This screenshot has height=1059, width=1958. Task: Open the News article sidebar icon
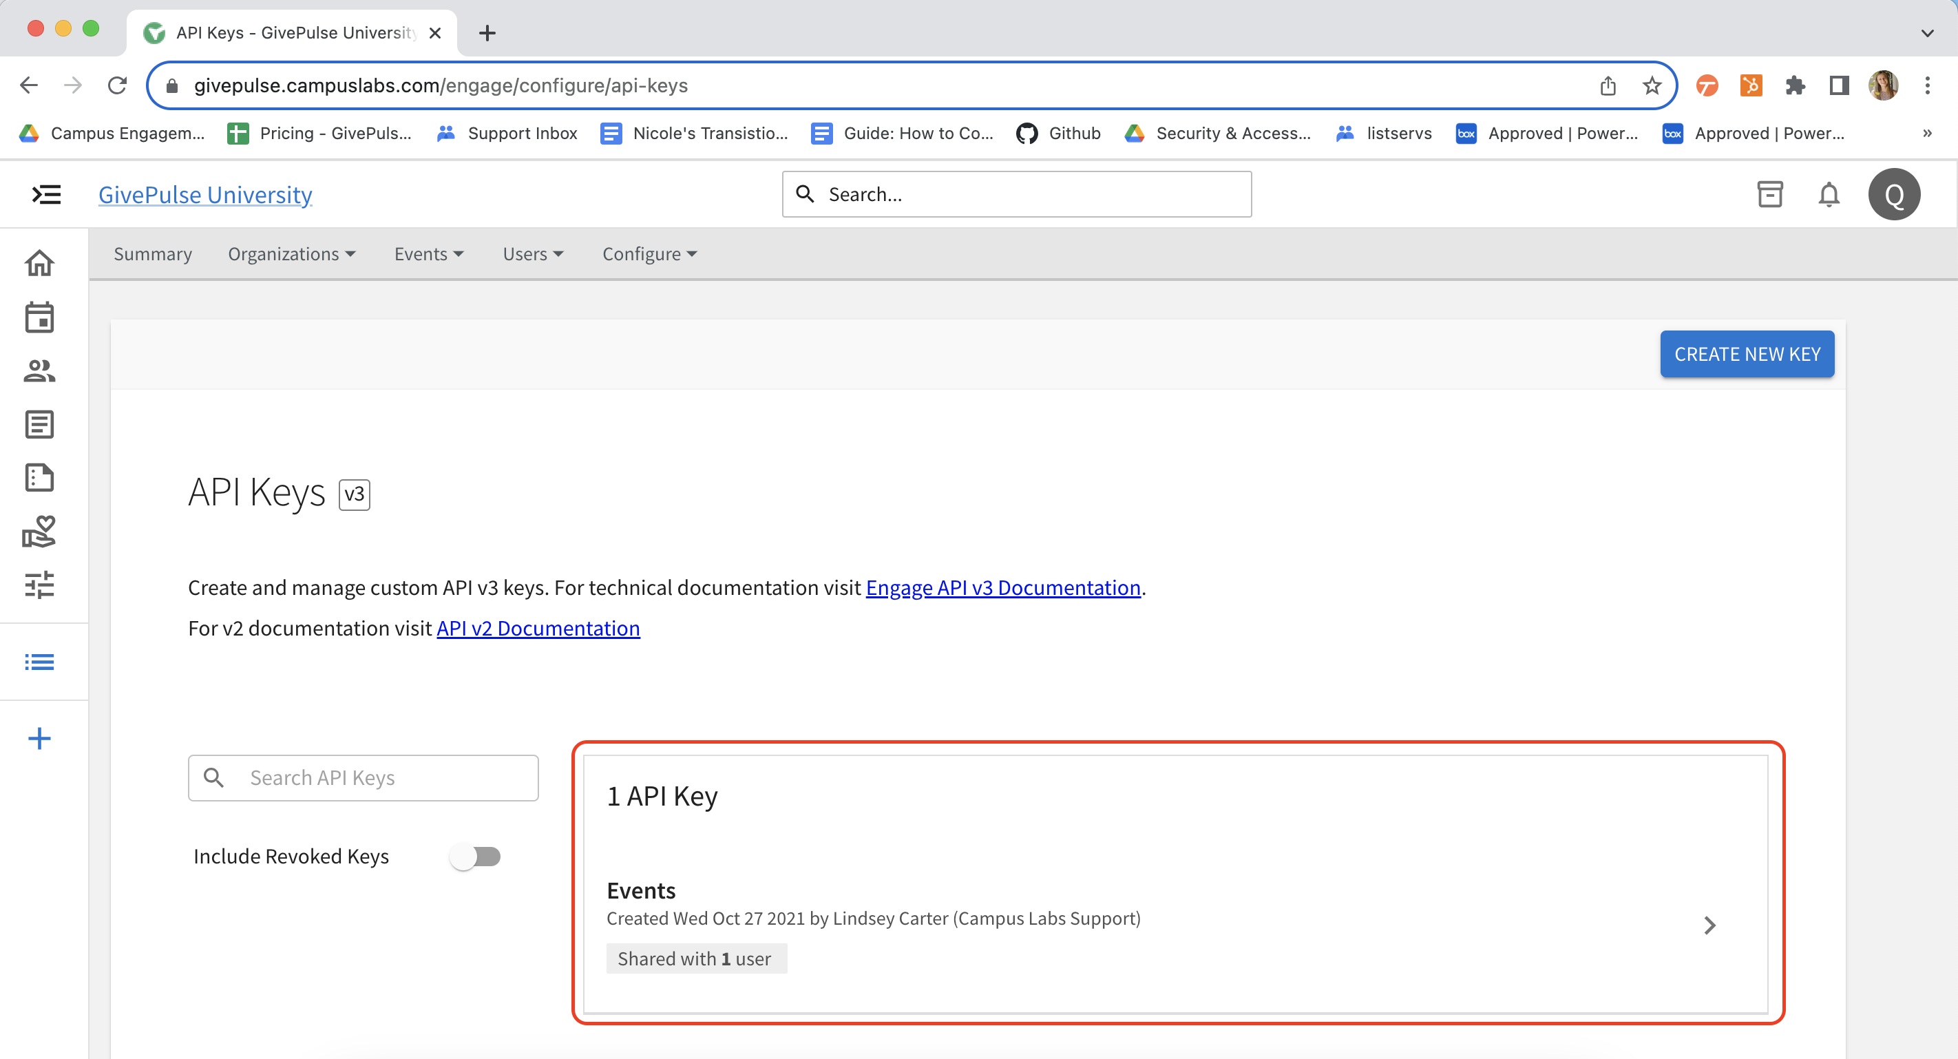point(39,424)
